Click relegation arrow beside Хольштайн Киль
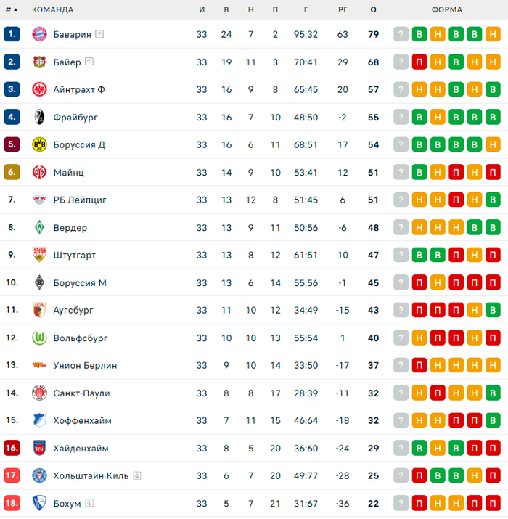 point(137,475)
